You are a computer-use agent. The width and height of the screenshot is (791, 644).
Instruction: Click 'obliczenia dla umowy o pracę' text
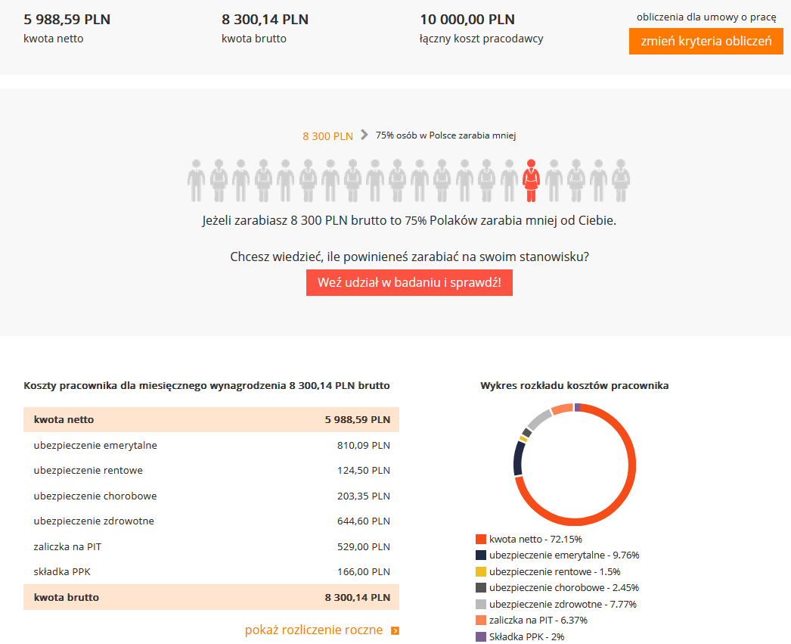pyautogui.click(x=706, y=17)
